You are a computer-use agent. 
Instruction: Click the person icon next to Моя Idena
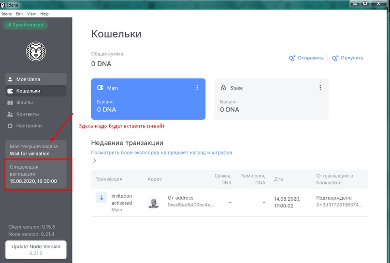(x=10, y=79)
